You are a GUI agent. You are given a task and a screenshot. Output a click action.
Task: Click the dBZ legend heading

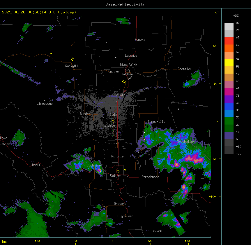[x=236, y=16]
